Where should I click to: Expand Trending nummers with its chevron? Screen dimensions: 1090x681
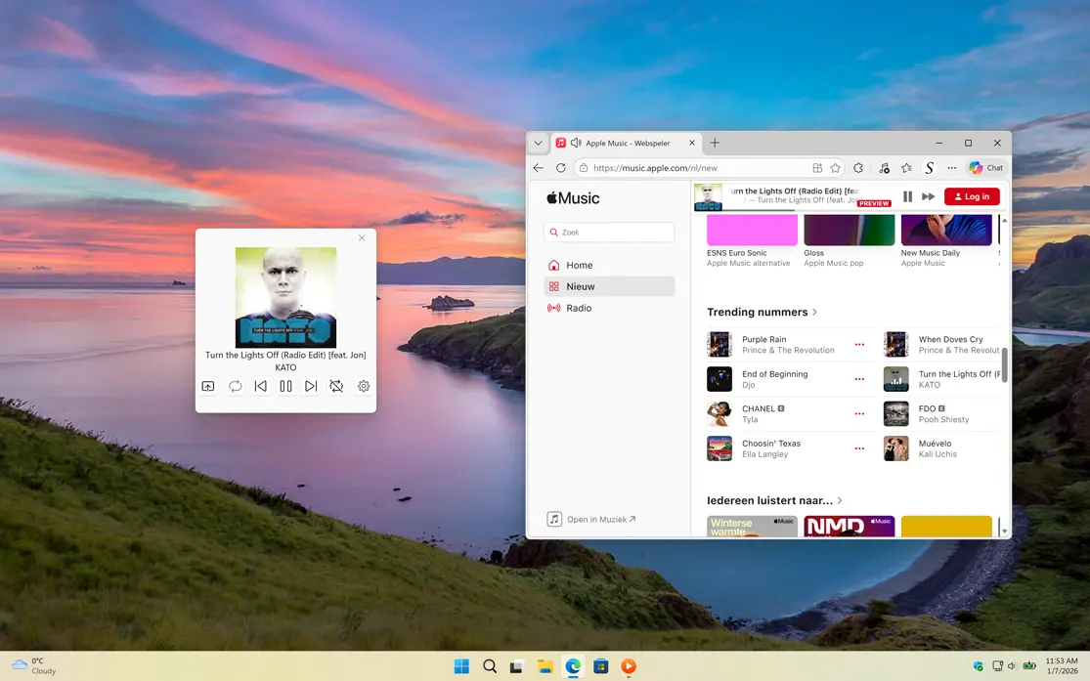pyautogui.click(x=813, y=312)
